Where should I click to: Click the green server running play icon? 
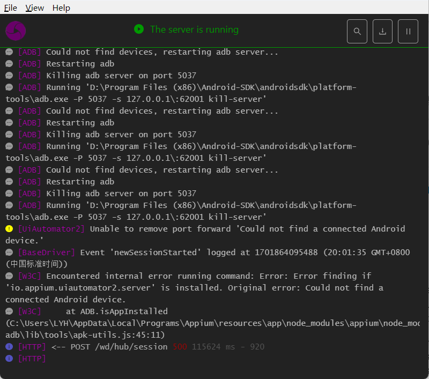click(139, 29)
